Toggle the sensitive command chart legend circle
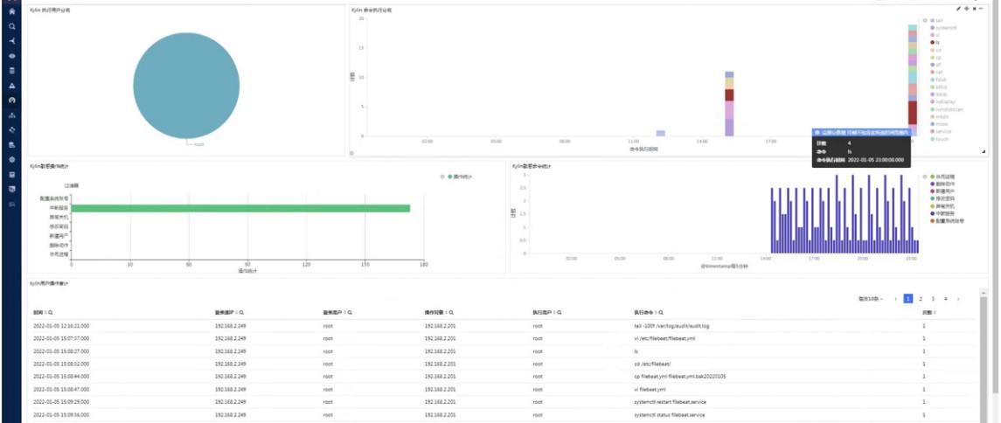This screenshot has height=423, width=1001. coord(924,176)
